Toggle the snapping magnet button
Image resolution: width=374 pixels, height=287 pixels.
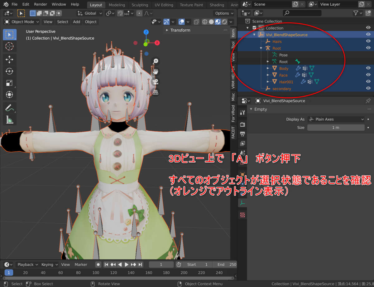click(120, 13)
